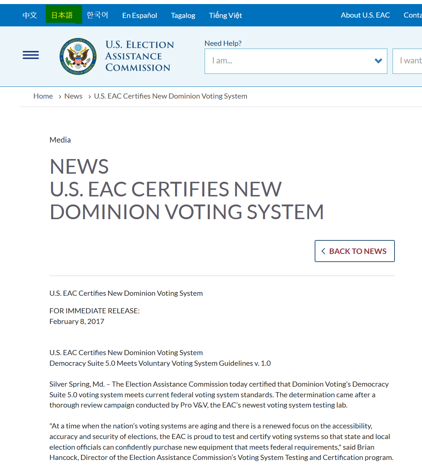Open the hamburger navigation menu
The image size is (422, 468).
click(x=31, y=55)
